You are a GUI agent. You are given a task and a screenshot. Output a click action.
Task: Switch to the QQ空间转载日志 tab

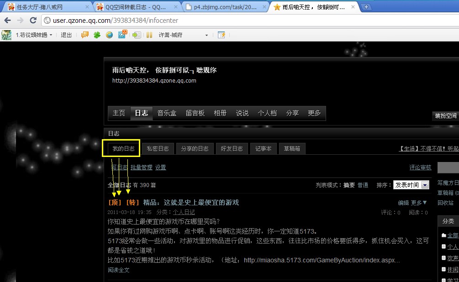pos(136,7)
